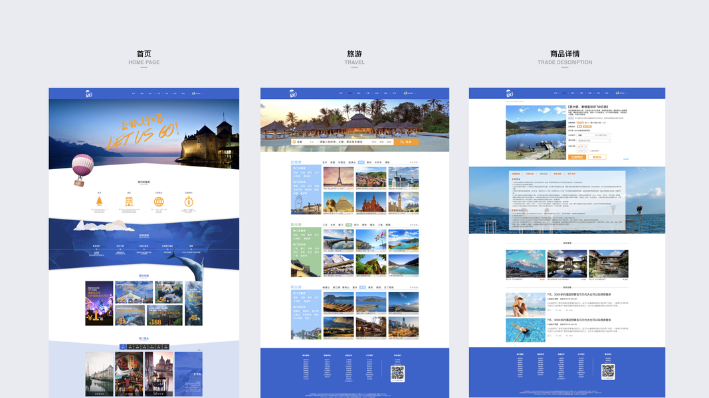Open the red Moscow building trip thumbnail
This screenshot has width=709, height=398.
[x=371, y=203]
